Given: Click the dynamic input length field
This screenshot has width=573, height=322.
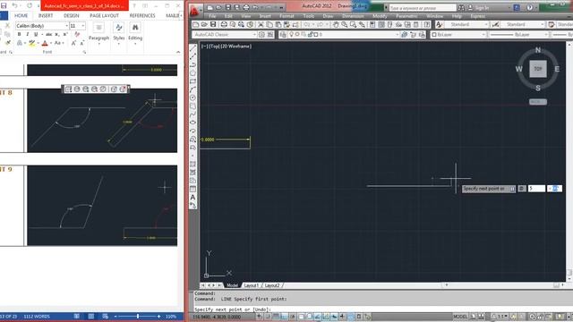Looking at the screenshot, I should coord(536,189).
